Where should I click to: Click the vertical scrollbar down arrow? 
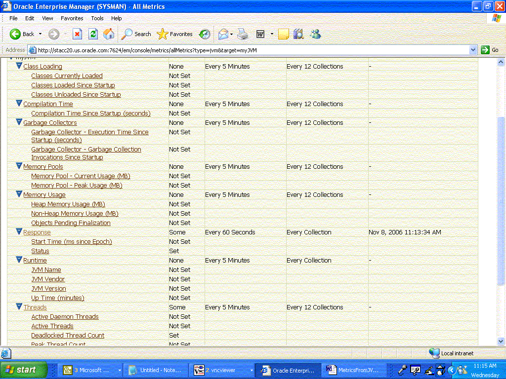coord(501,341)
